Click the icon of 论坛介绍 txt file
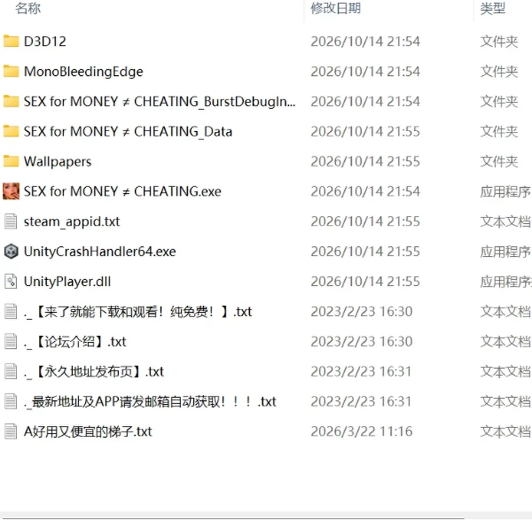 11,341
